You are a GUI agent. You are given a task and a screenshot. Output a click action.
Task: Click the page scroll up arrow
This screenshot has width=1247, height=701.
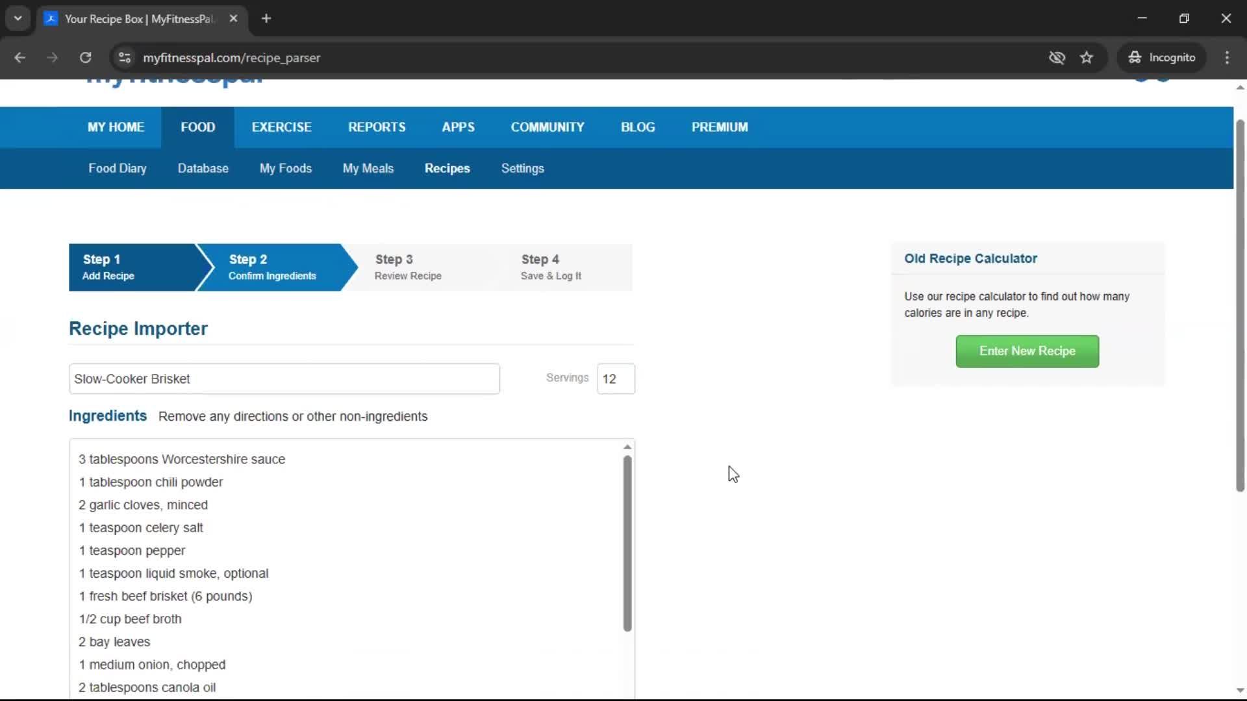pos(1240,87)
